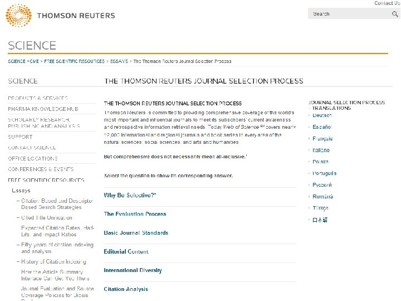This screenshot has height=301, width=401.
Task: Select Scholarly Research, Publishing and Analysis
Action: click(44, 123)
